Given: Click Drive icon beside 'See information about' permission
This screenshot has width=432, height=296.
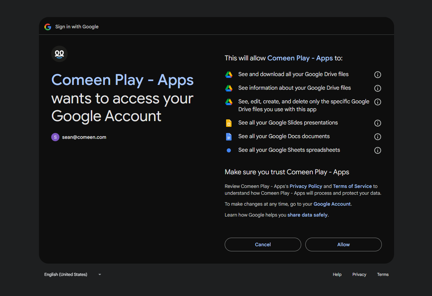Looking at the screenshot, I should pyautogui.click(x=229, y=88).
